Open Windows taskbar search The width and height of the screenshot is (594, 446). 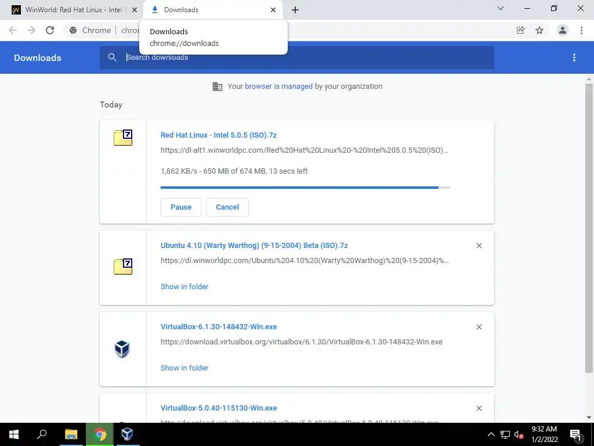click(x=42, y=434)
